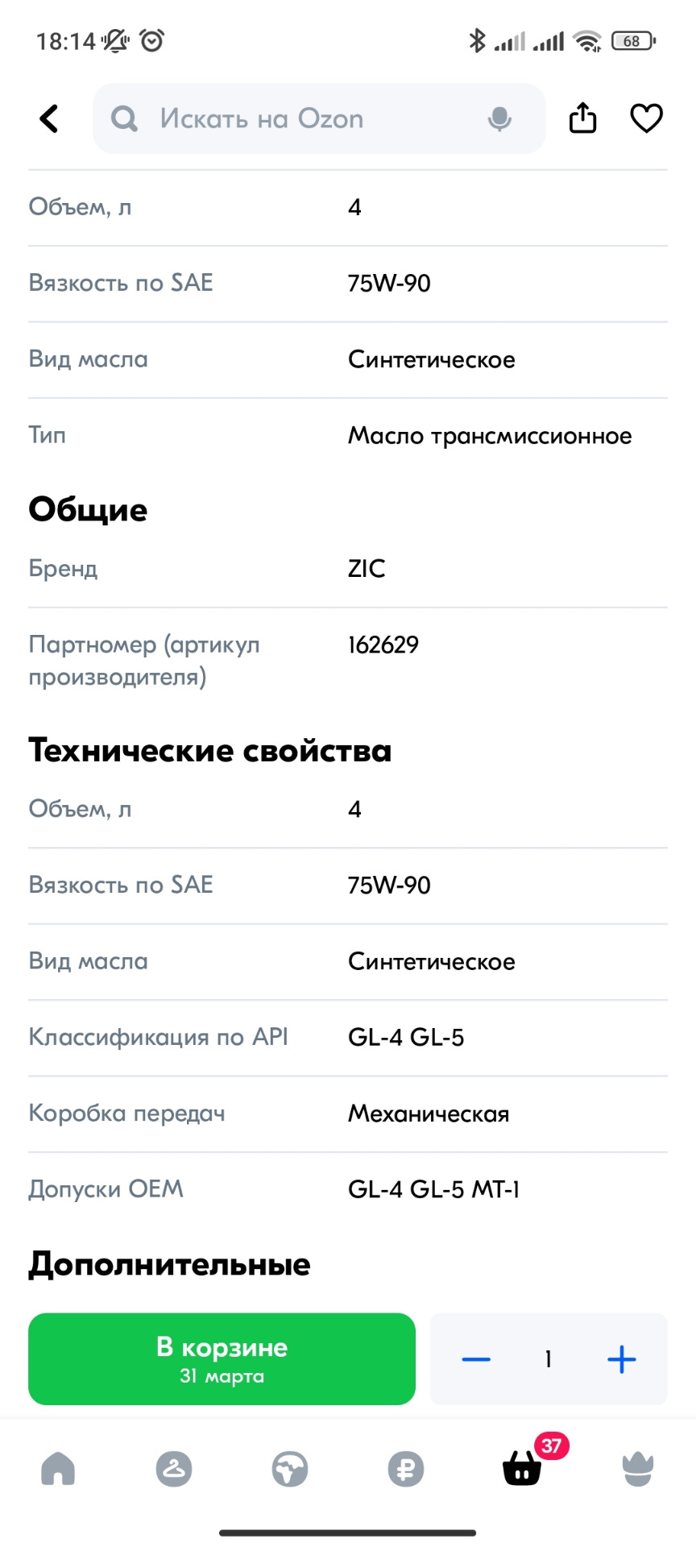The width and height of the screenshot is (696, 1547).
Task: Decrease quantity with minus button
Action: click(x=476, y=1360)
